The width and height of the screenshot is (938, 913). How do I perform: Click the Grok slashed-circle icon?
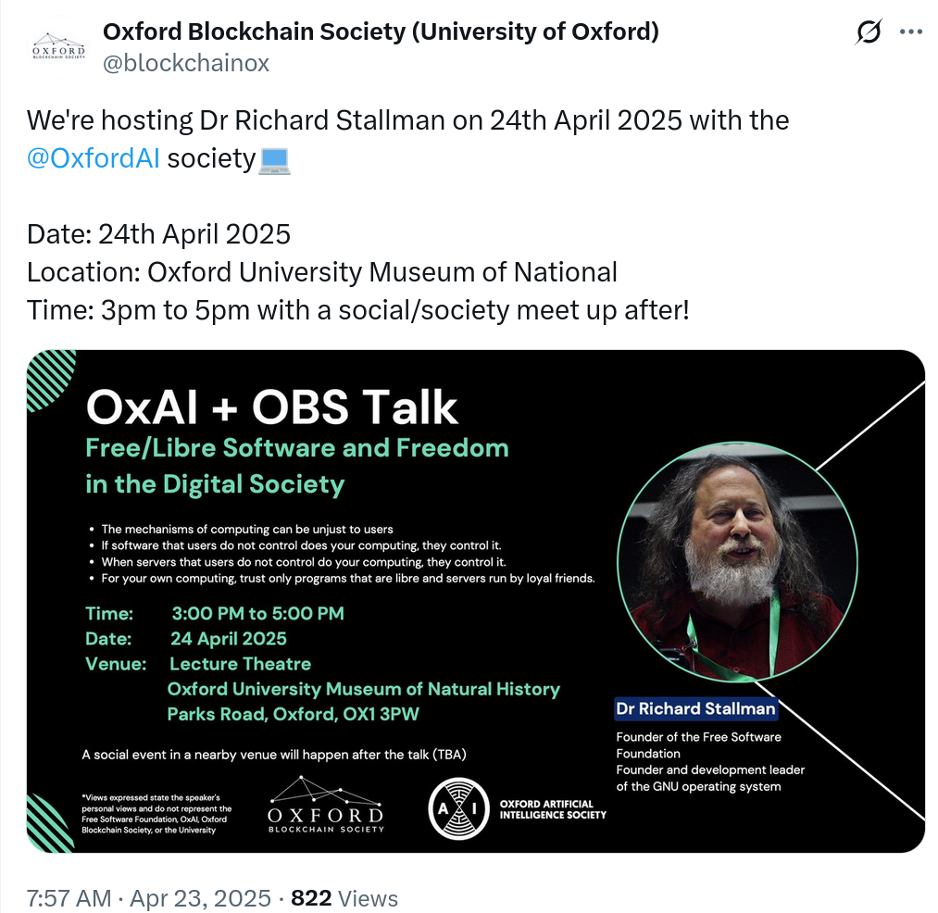point(868,31)
